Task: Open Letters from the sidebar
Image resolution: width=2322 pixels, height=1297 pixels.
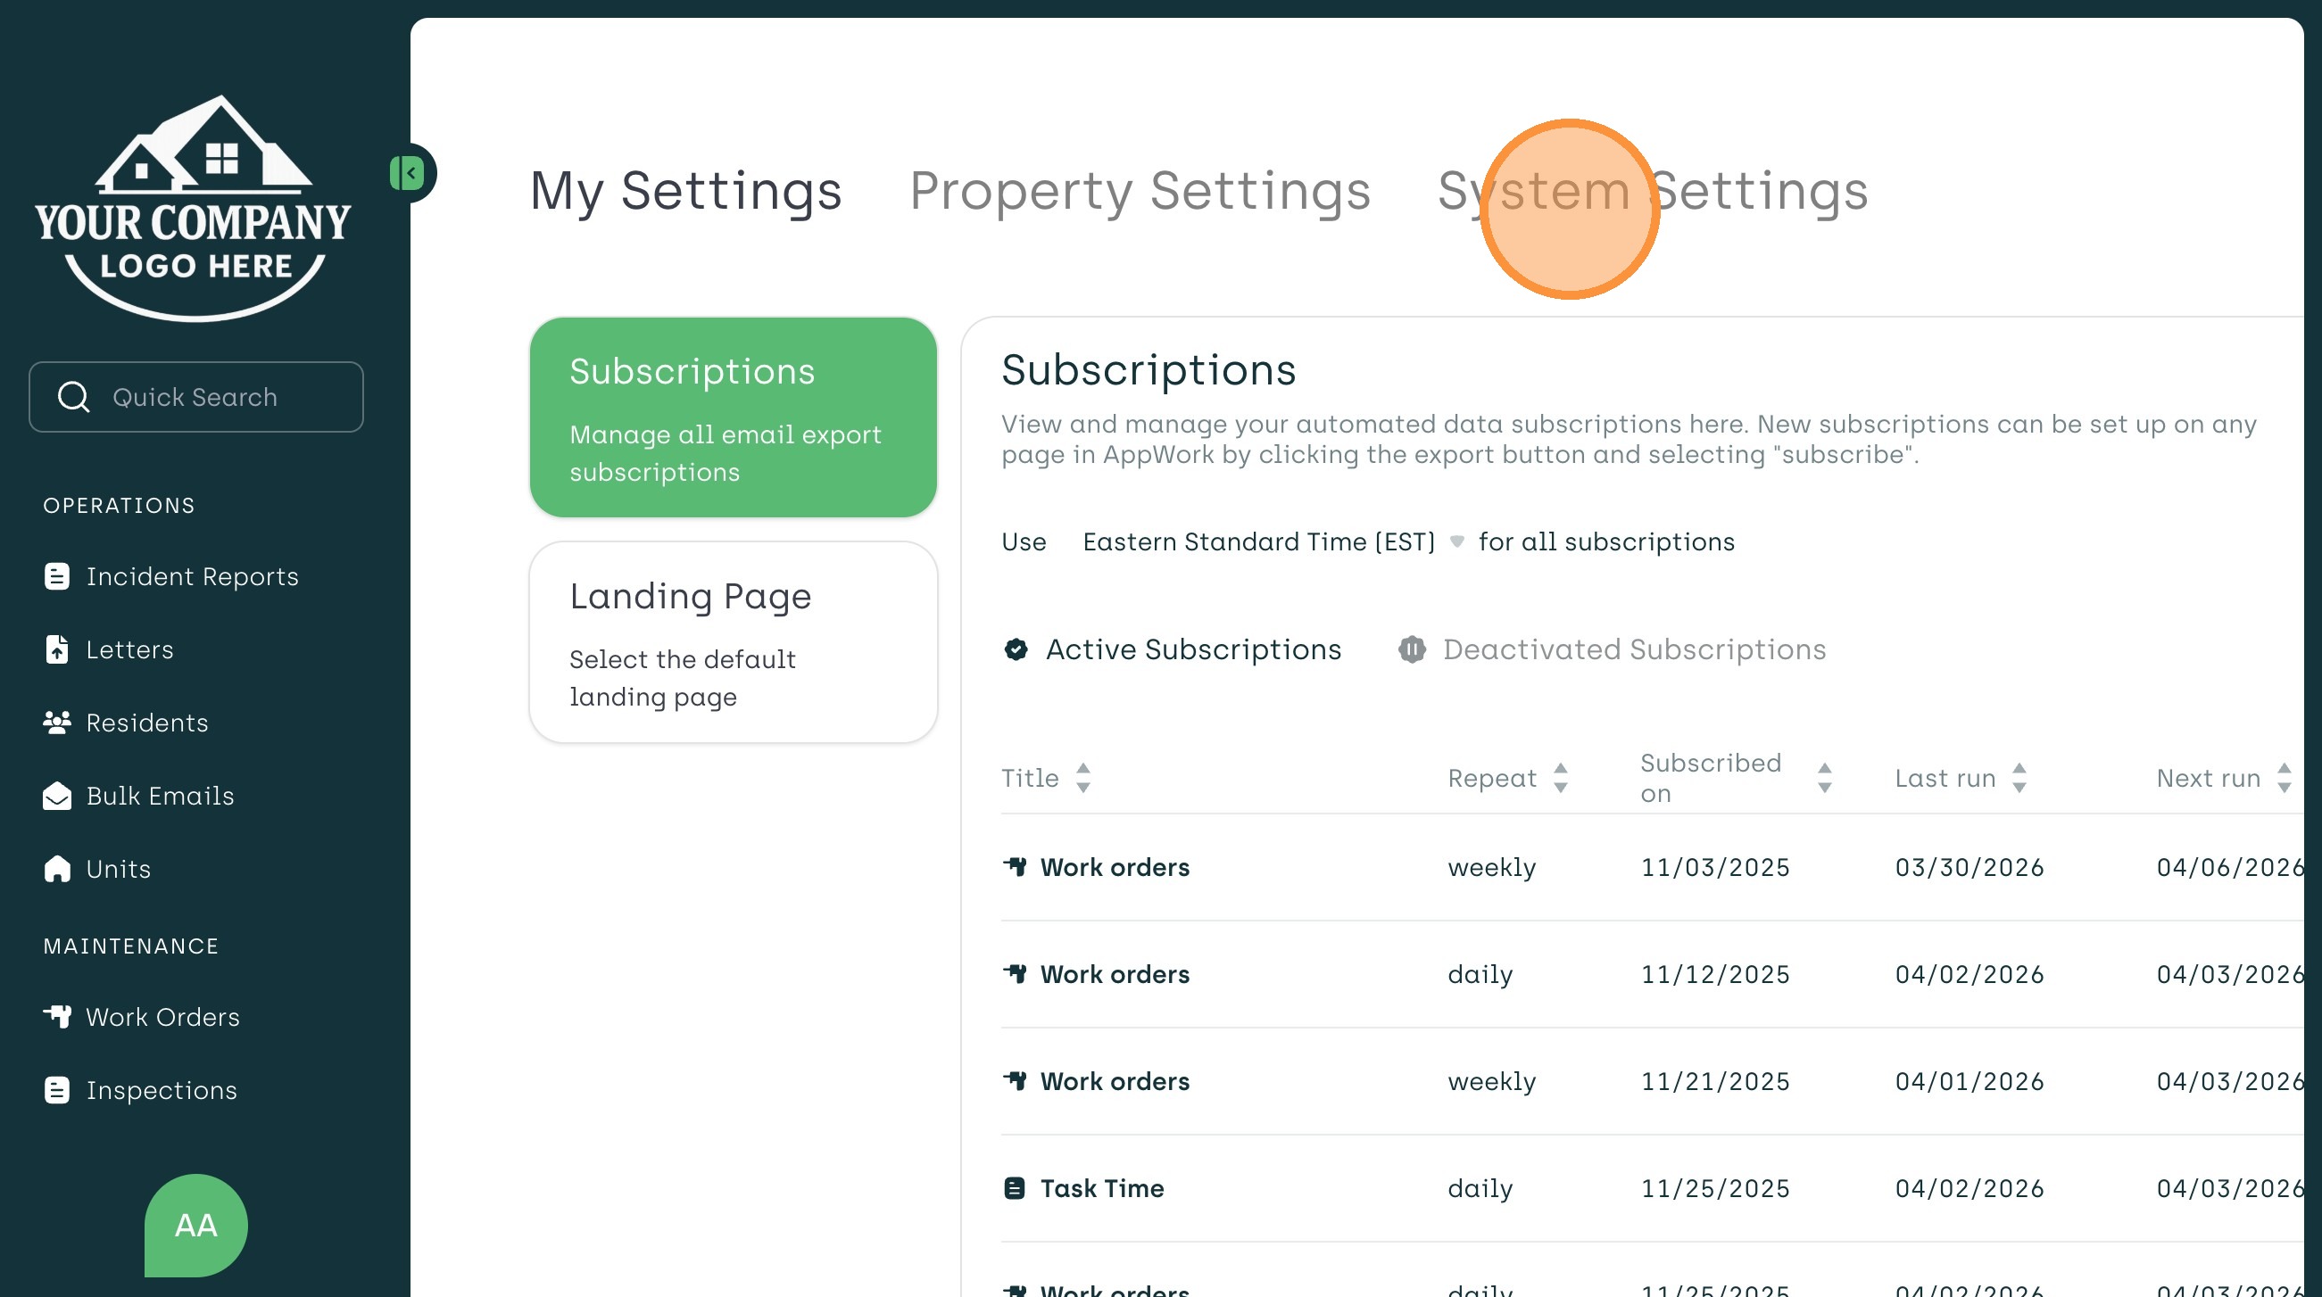Action: pos(129,649)
